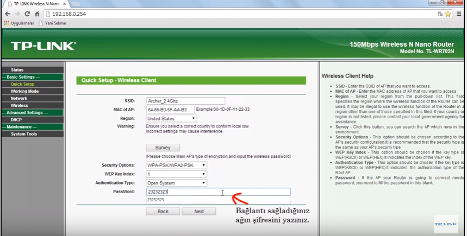467x236 pixels.
Task: Open the Uygulamalar apps shortcut
Action: pos(19,23)
